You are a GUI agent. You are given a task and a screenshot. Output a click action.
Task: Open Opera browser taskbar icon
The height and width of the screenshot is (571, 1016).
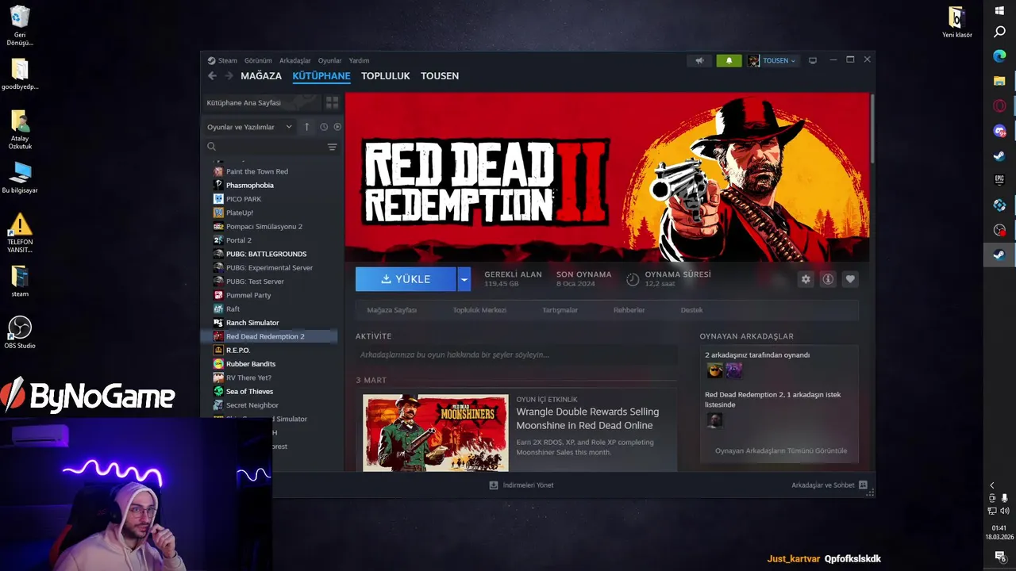click(x=999, y=105)
